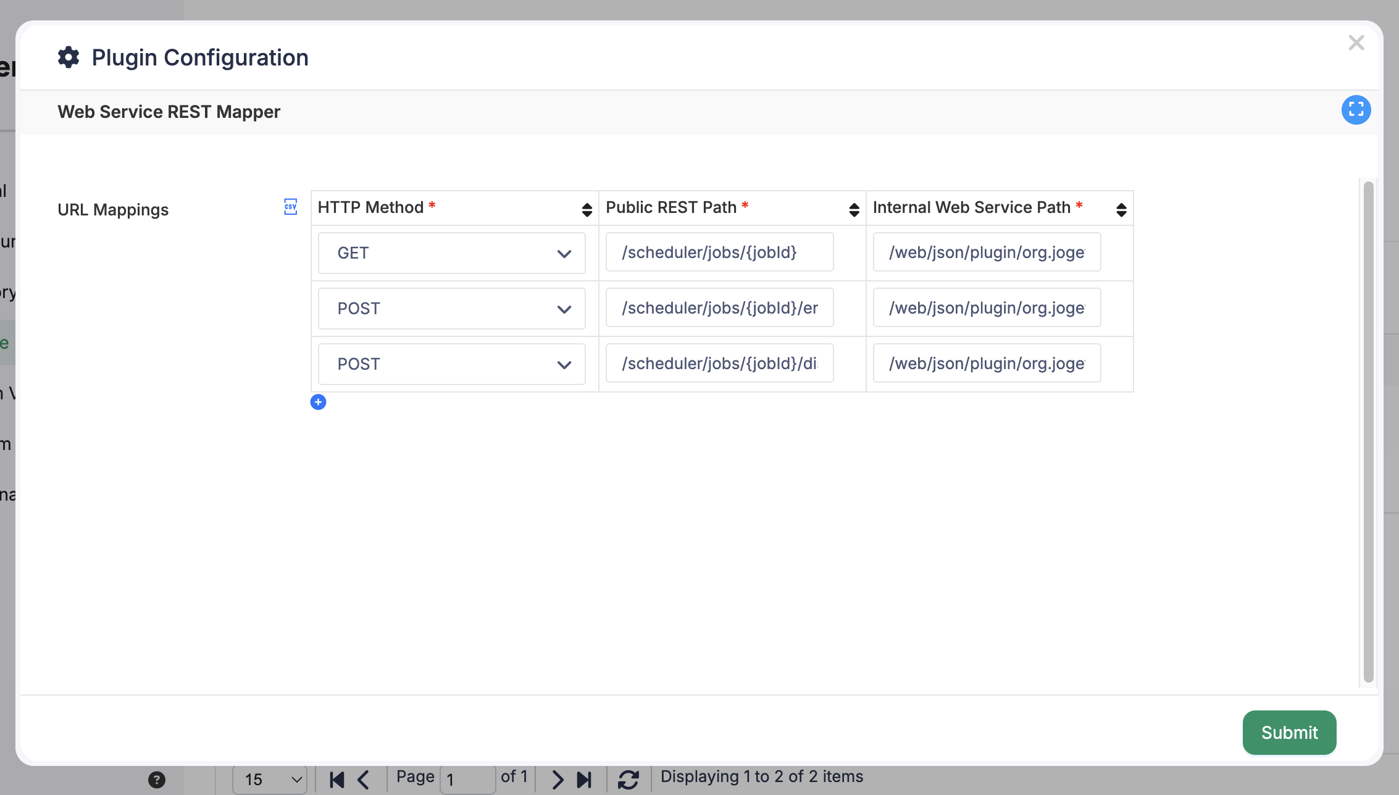This screenshot has height=795, width=1399.
Task: Submit the plugin configuration
Action: pyautogui.click(x=1289, y=733)
